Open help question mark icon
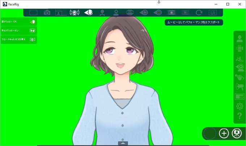Image resolution: width=246 pixels, height=146 pixels. [x=239, y=116]
